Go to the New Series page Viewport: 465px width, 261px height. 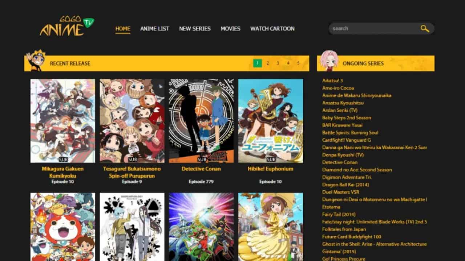pos(195,29)
